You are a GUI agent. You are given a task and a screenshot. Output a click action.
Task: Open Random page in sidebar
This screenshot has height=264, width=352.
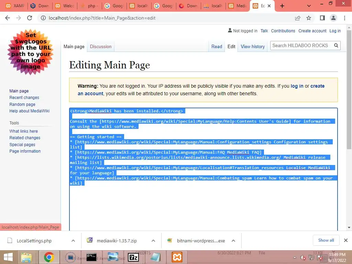coord(22,104)
